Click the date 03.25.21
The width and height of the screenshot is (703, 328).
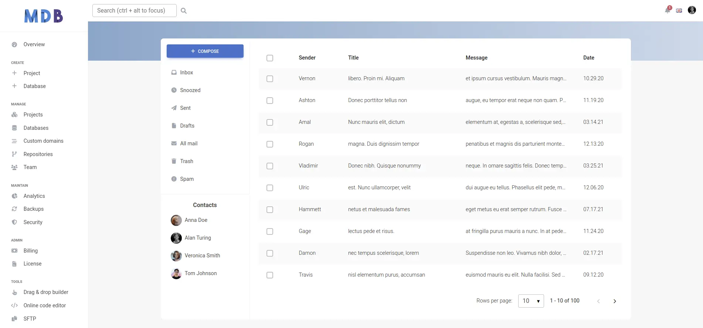click(593, 166)
